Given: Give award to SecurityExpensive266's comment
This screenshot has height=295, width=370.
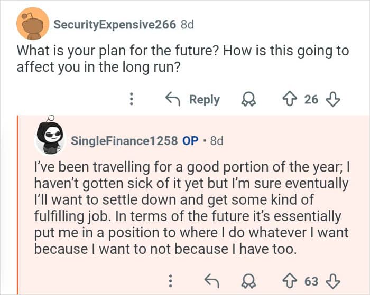Looking at the screenshot, I should click(247, 99).
